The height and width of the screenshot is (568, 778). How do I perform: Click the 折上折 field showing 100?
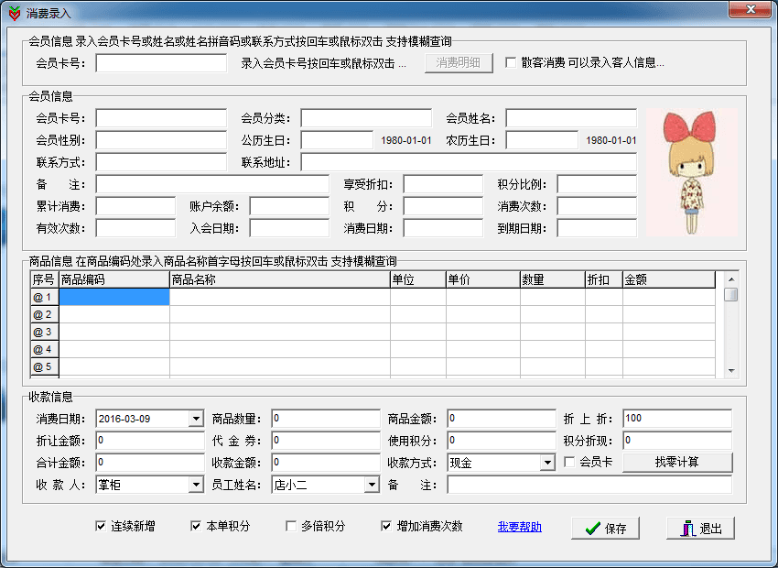point(677,419)
